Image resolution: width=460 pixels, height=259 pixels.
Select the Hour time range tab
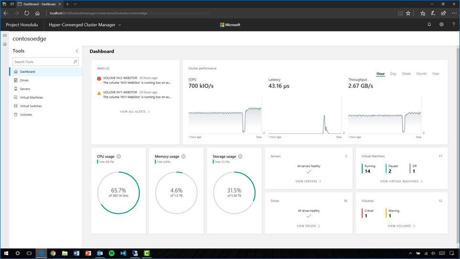click(x=381, y=74)
